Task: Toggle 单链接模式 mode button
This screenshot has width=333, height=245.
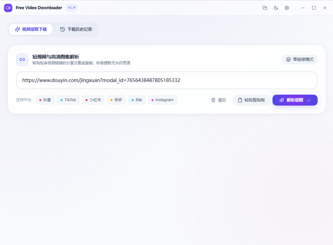Action: click(x=299, y=59)
